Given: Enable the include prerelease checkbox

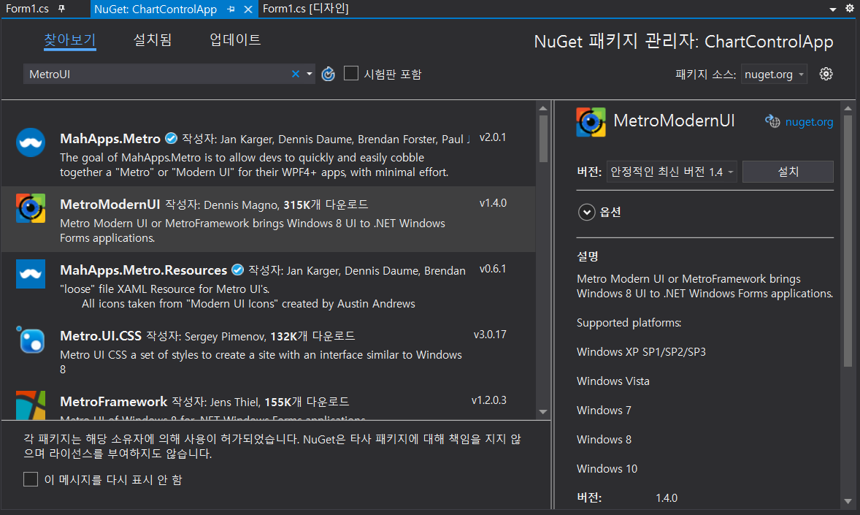Looking at the screenshot, I should point(351,73).
